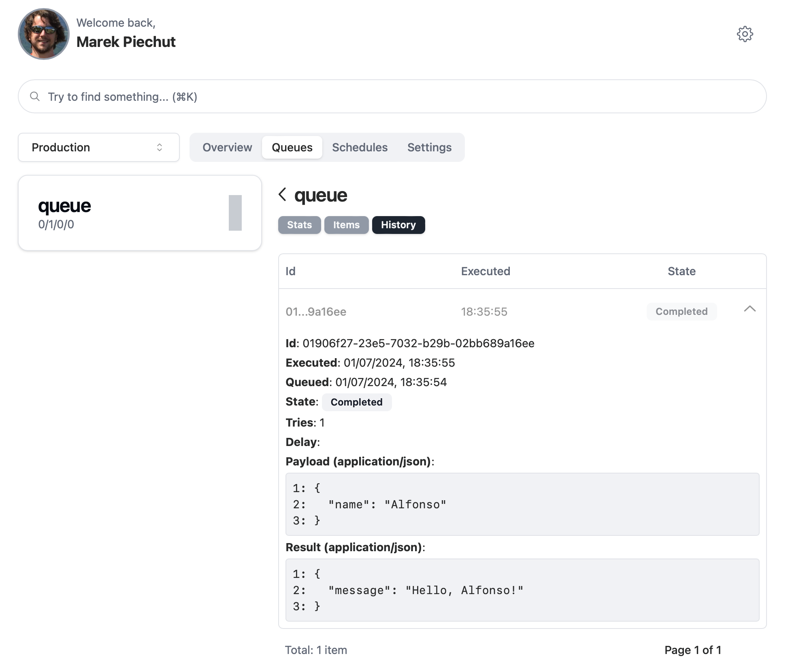Viewport: 788px width, 671px height.
Task: Click user profile avatar icon
Action: [x=42, y=33]
